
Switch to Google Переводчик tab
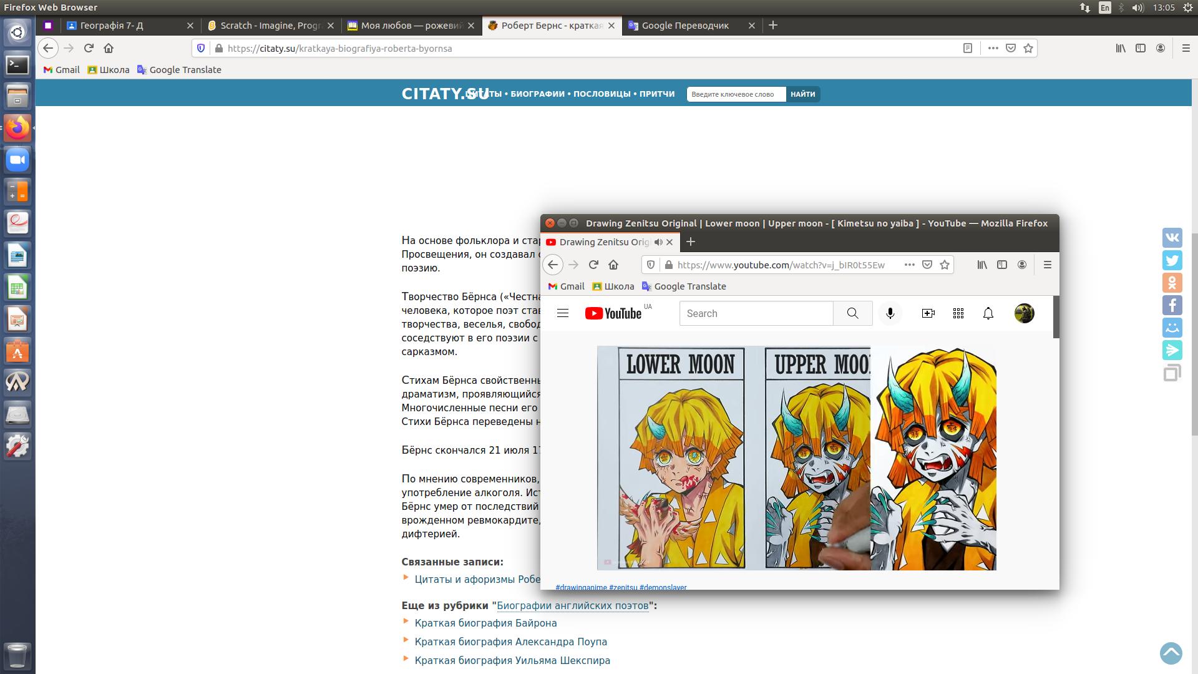(685, 26)
